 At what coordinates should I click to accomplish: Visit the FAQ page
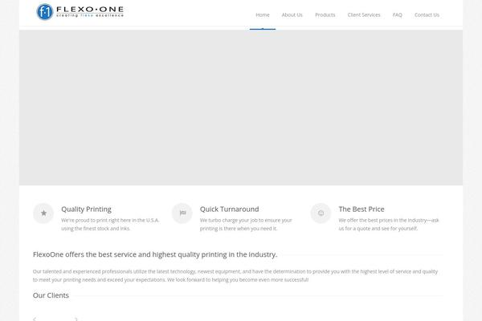[x=397, y=14]
